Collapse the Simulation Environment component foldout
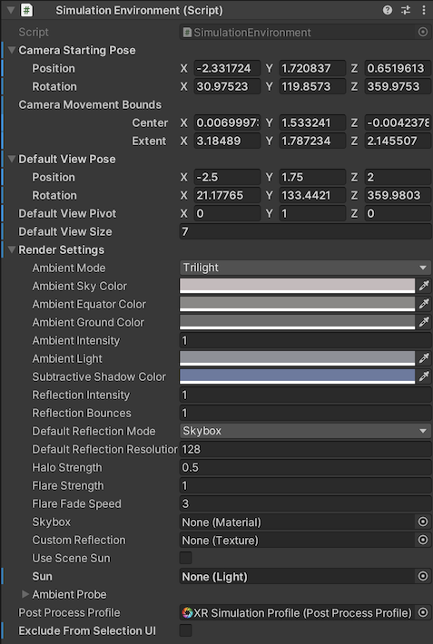The height and width of the screenshot is (644, 433). [11, 10]
